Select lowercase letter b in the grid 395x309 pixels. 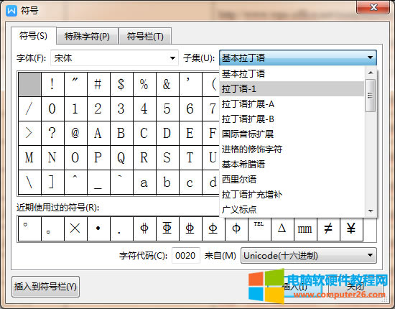coord(167,182)
